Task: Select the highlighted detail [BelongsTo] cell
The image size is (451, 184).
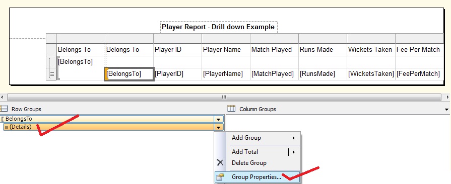Action: [x=129, y=74]
